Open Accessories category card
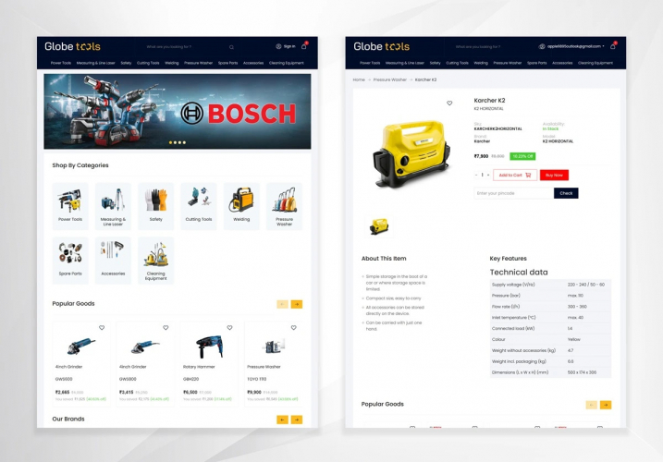The image size is (663, 462). click(x=113, y=260)
